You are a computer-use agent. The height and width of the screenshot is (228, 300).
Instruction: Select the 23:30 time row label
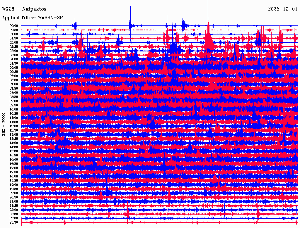[14, 222]
